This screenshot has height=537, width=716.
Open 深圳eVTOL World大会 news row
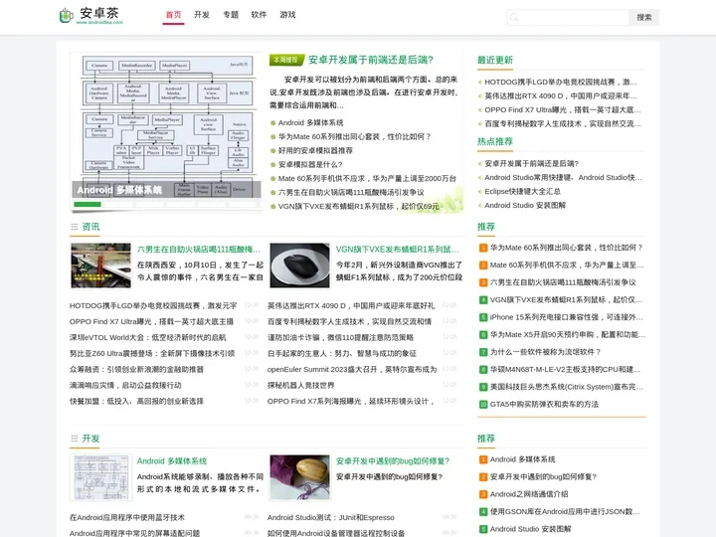(x=147, y=337)
